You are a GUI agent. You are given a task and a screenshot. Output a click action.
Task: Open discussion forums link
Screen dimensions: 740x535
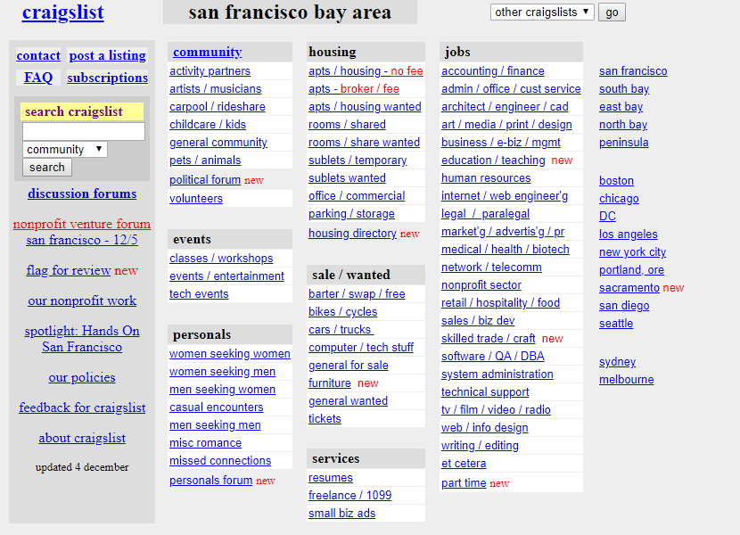(82, 193)
